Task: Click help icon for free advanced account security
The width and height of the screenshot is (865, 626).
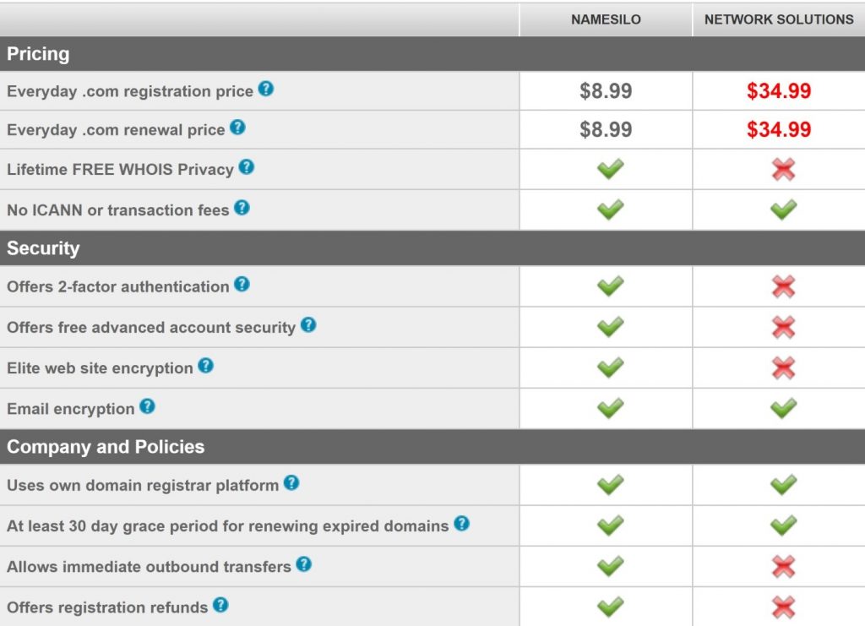Action: [308, 324]
